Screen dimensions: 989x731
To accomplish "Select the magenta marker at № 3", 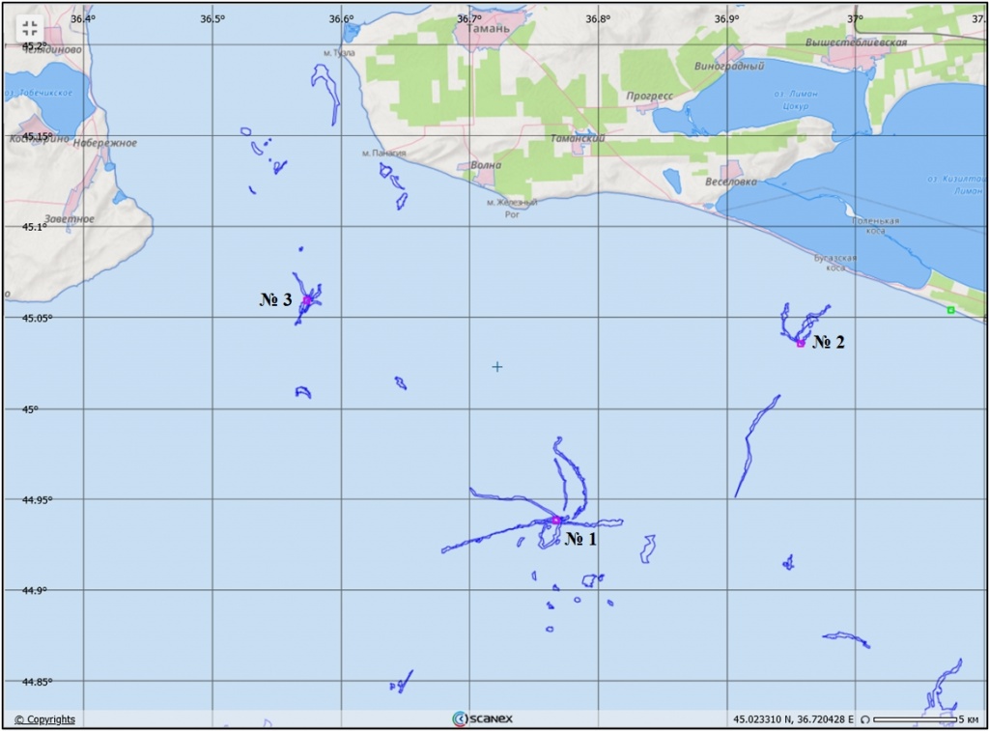I will point(306,300).
